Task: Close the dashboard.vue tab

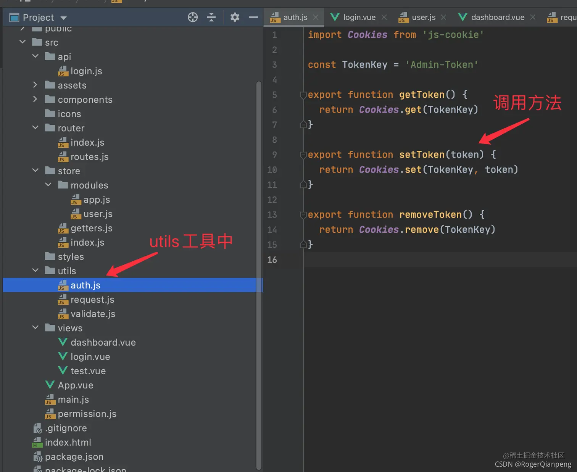Action: coord(533,17)
